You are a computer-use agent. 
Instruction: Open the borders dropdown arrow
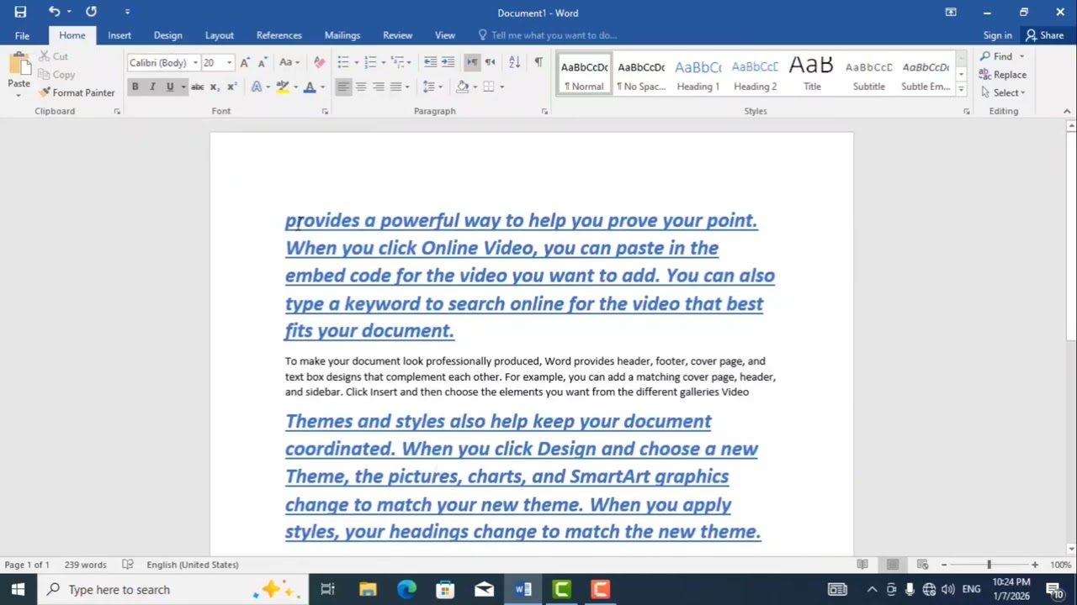click(502, 87)
